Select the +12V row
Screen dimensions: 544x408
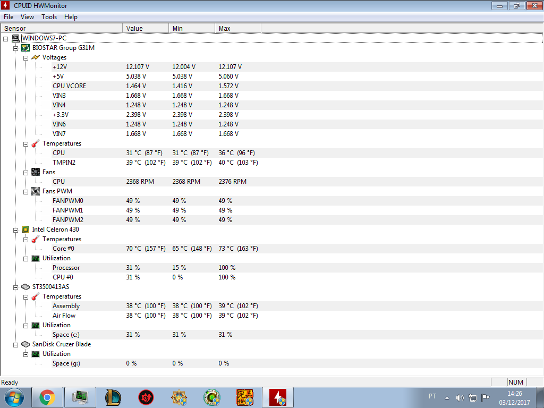pyautogui.click(x=297, y=67)
